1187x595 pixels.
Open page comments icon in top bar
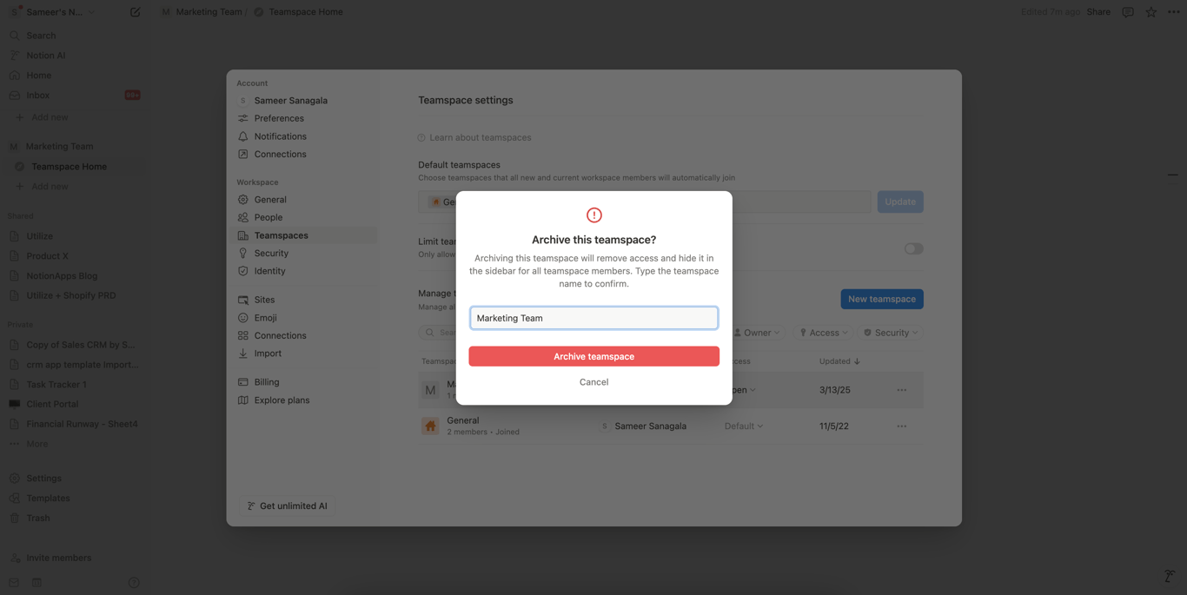click(1128, 12)
